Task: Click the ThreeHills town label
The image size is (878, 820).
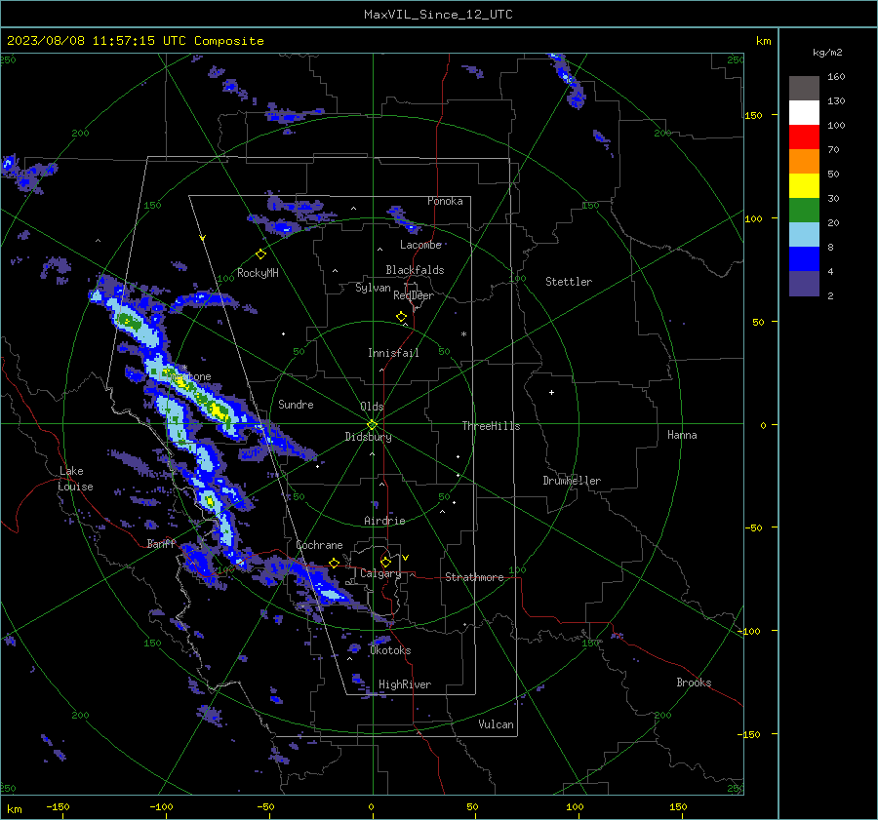Action: pos(491,426)
